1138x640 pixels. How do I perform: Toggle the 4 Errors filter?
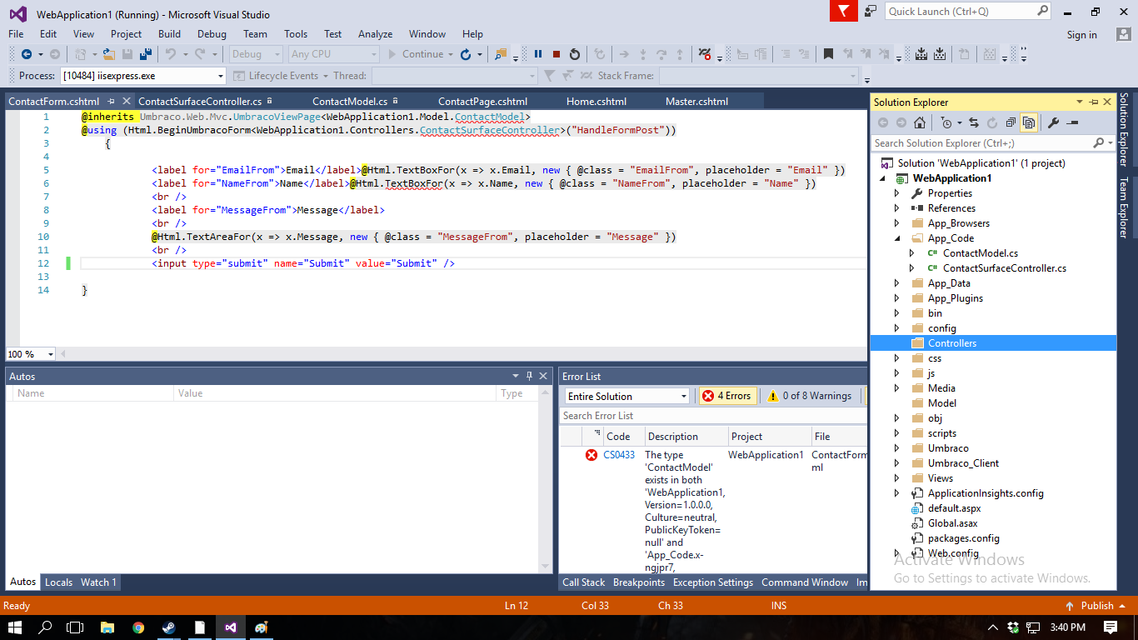click(x=726, y=396)
